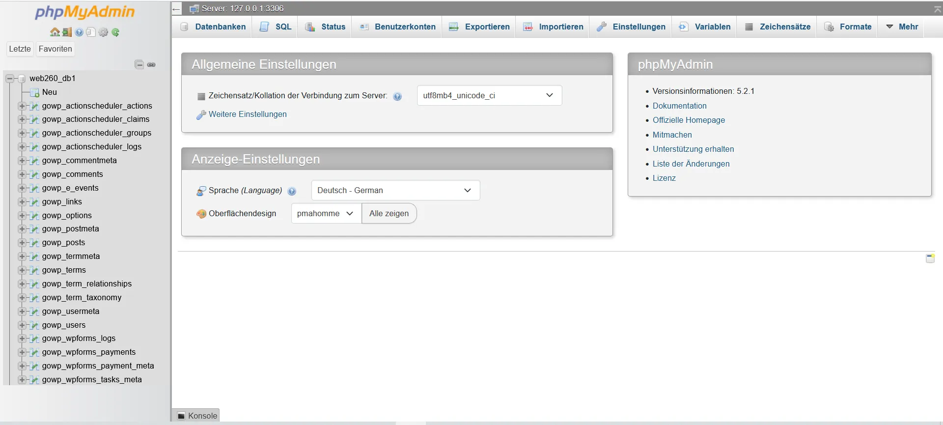Open the blue question mark documentation icon

79,32
